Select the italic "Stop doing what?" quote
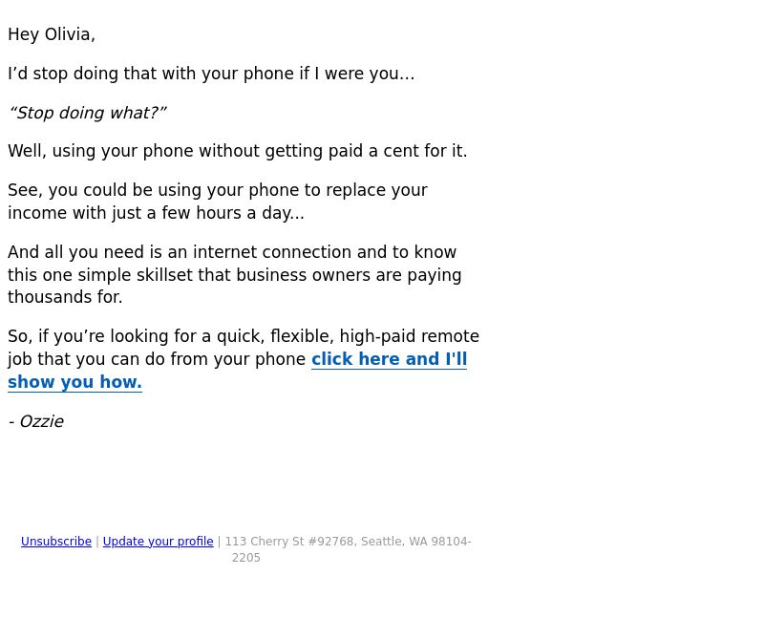This screenshot has width=764, height=640. click(88, 113)
